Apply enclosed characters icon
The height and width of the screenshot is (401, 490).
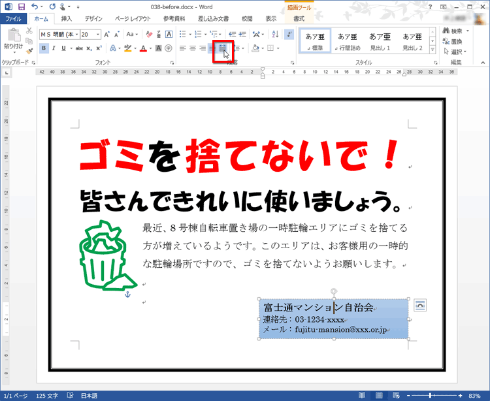(169, 48)
